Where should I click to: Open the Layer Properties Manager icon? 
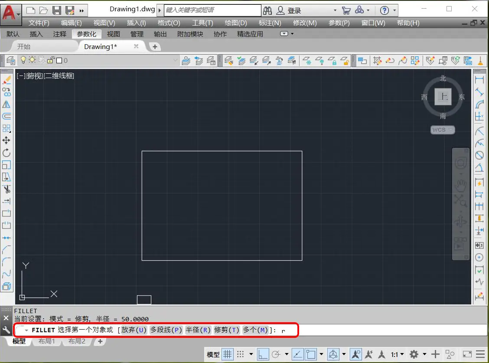10,60
